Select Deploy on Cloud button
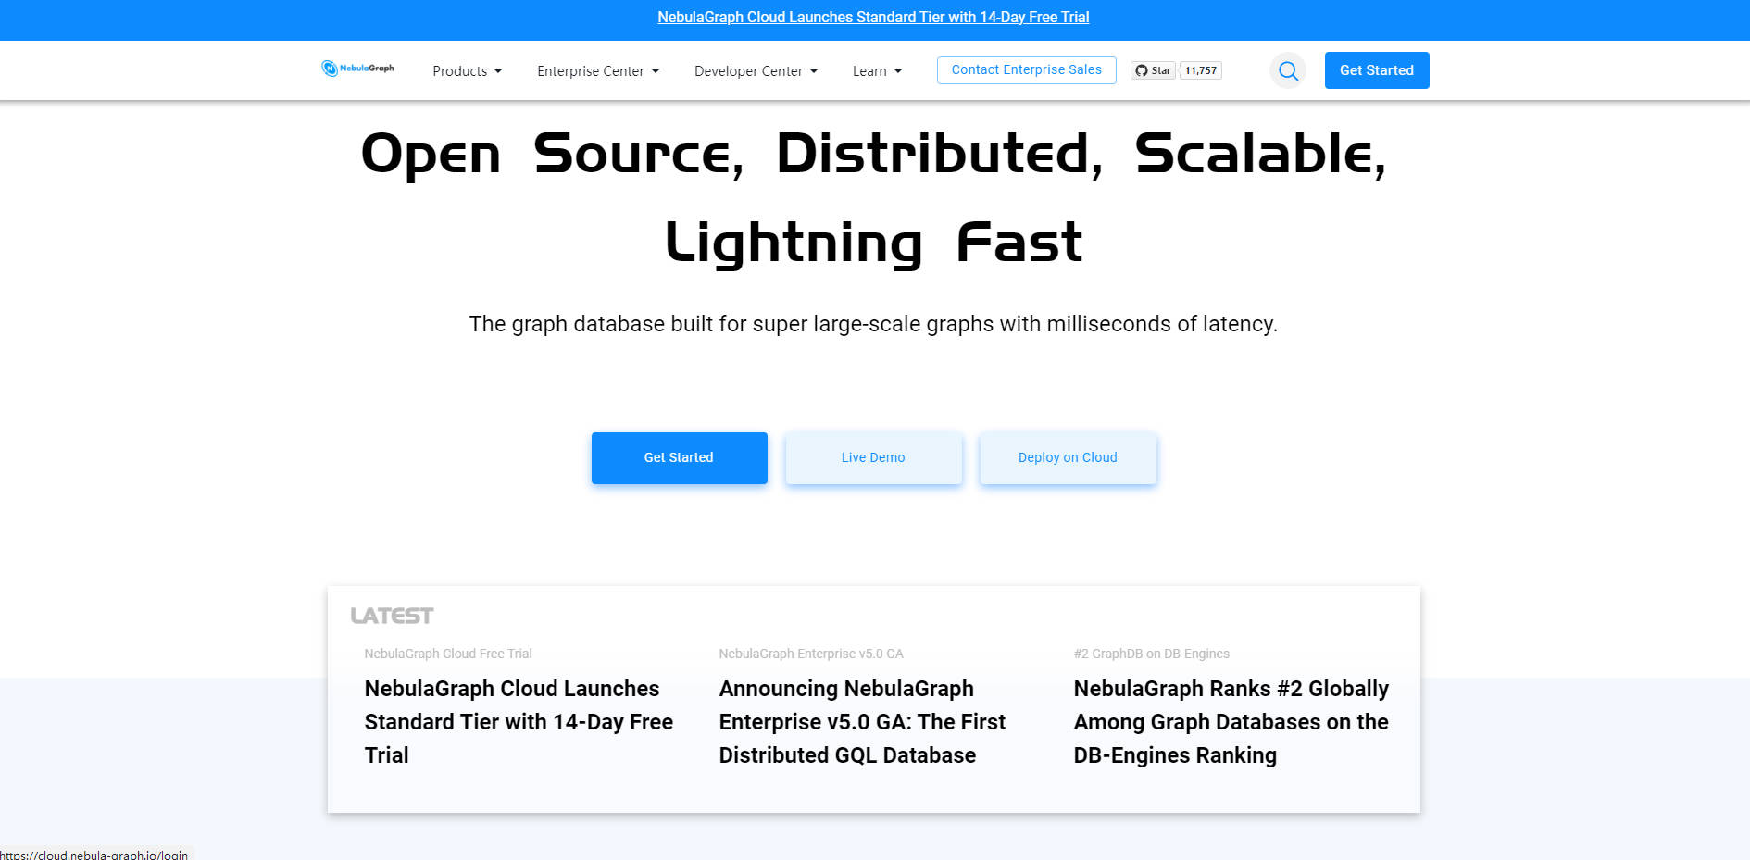The image size is (1750, 860). [x=1068, y=457]
